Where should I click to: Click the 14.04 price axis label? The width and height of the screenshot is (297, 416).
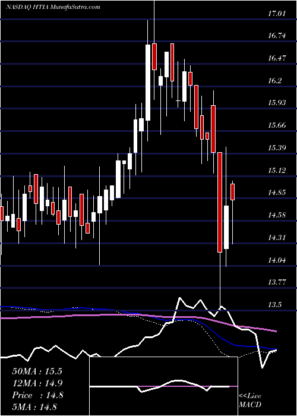[x=277, y=260]
